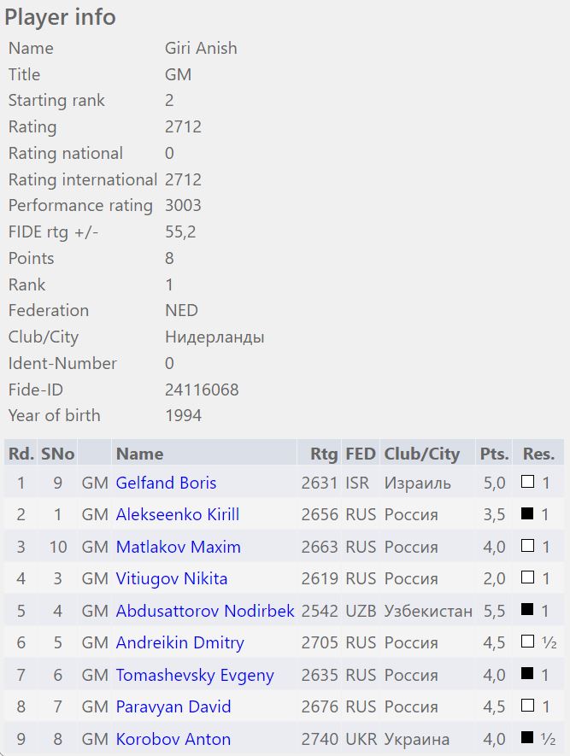570x756 pixels.
Task: Click the white piece square in Vitiugov Nikita row
Action: click(528, 578)
